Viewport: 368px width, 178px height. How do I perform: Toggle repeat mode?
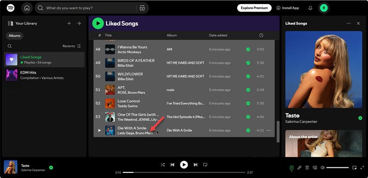point(205,165)
